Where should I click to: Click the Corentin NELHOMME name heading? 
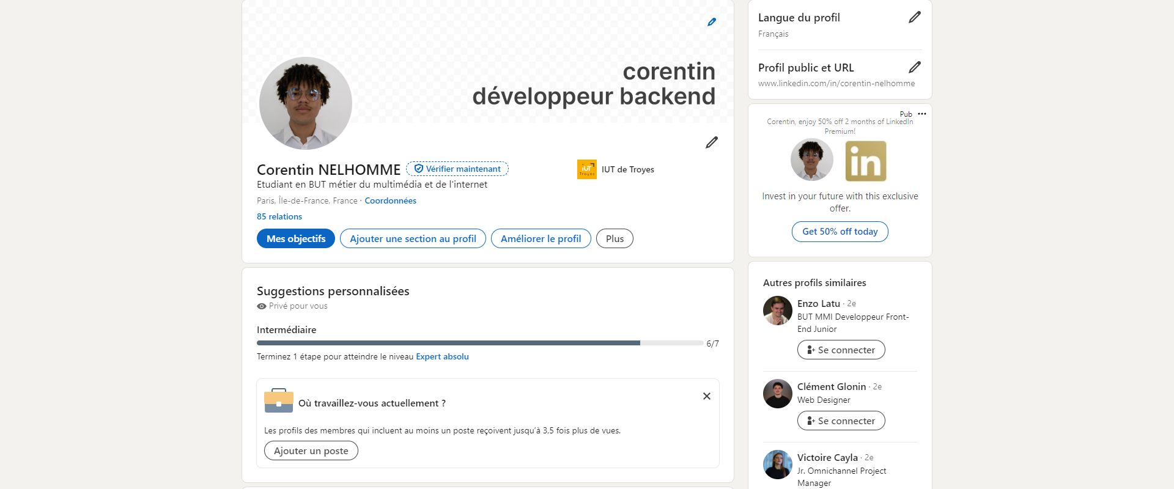pyautogui.click(x=328, y=169)
